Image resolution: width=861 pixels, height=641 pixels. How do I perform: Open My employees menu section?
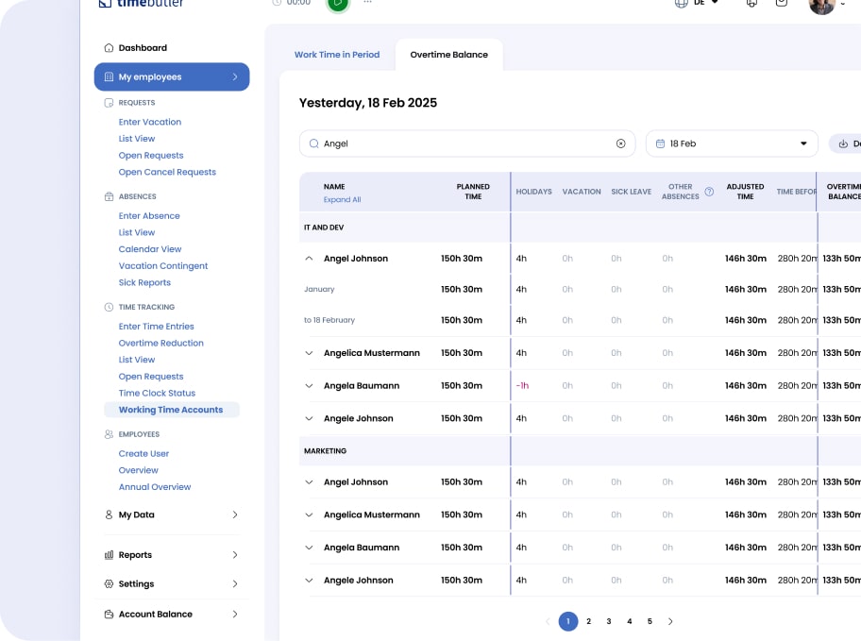pos(172,77)
